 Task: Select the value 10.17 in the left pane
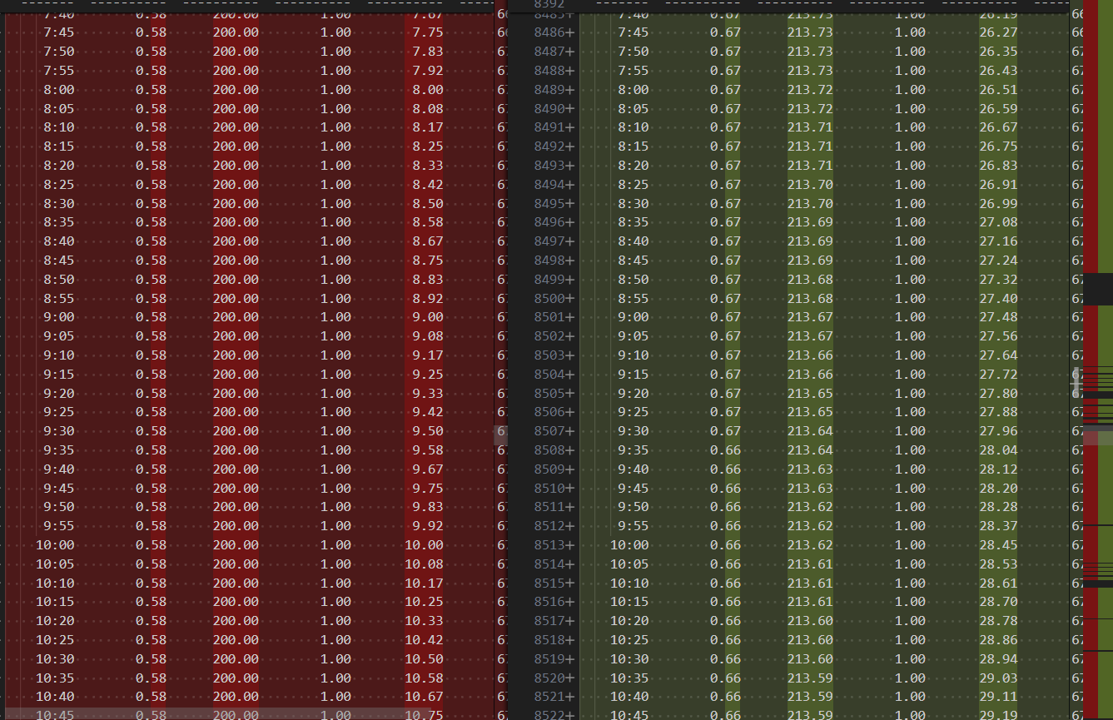point(425,583)
